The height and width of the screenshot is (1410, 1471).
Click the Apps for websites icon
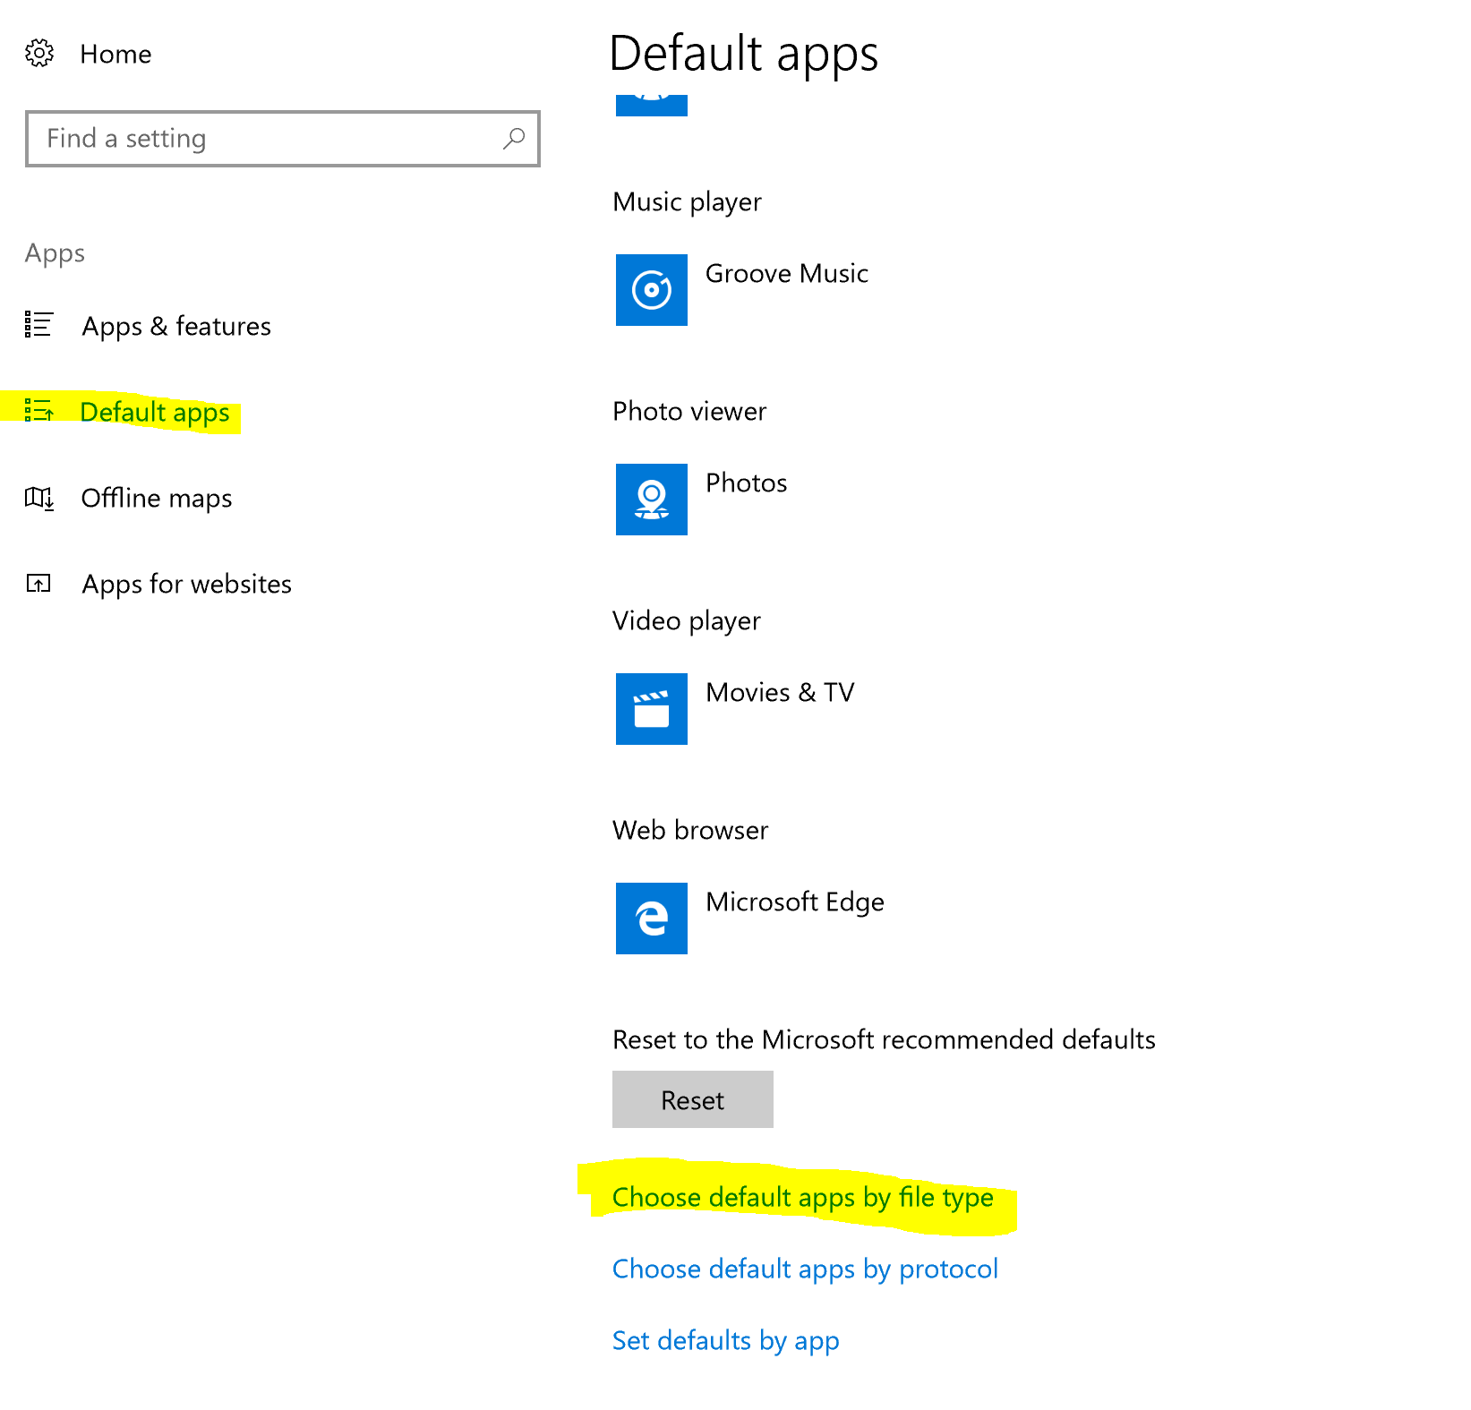[x=38, y=584]
